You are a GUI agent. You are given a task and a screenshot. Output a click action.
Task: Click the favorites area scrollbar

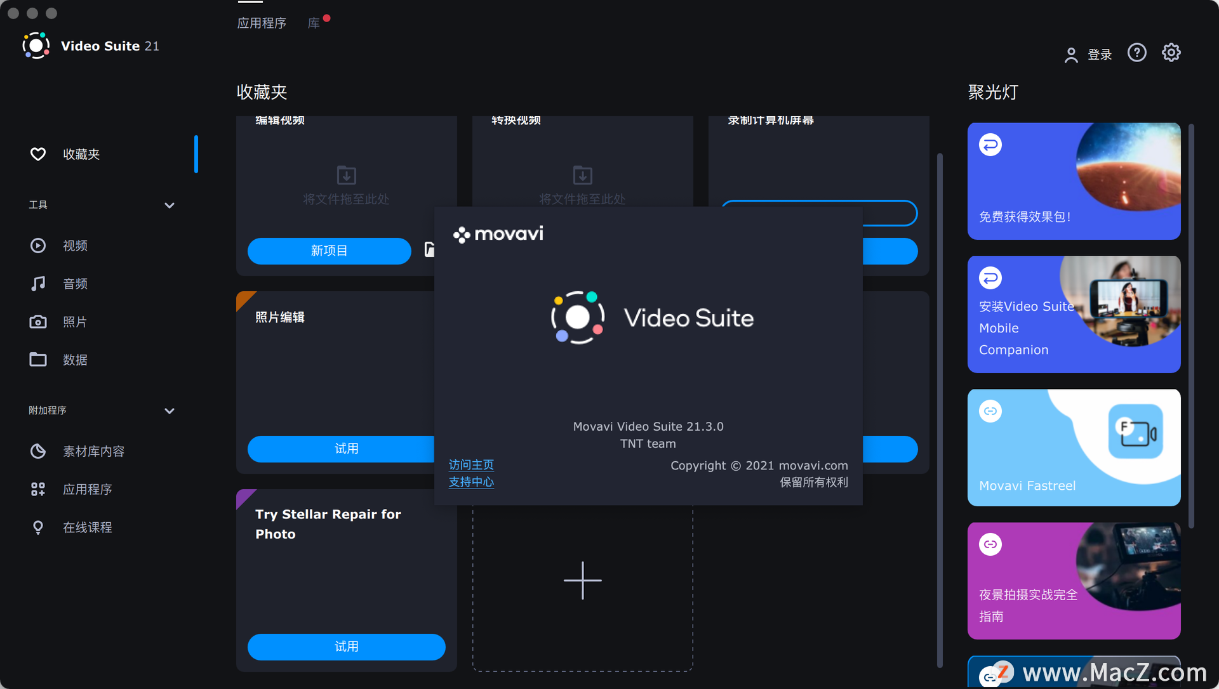(940, 410)
